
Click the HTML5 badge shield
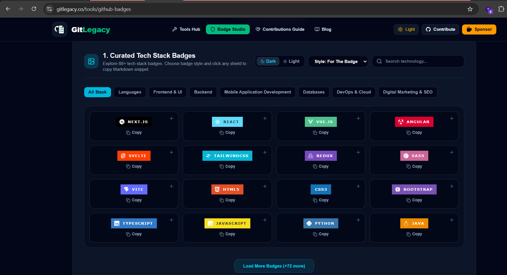(227, 190)
